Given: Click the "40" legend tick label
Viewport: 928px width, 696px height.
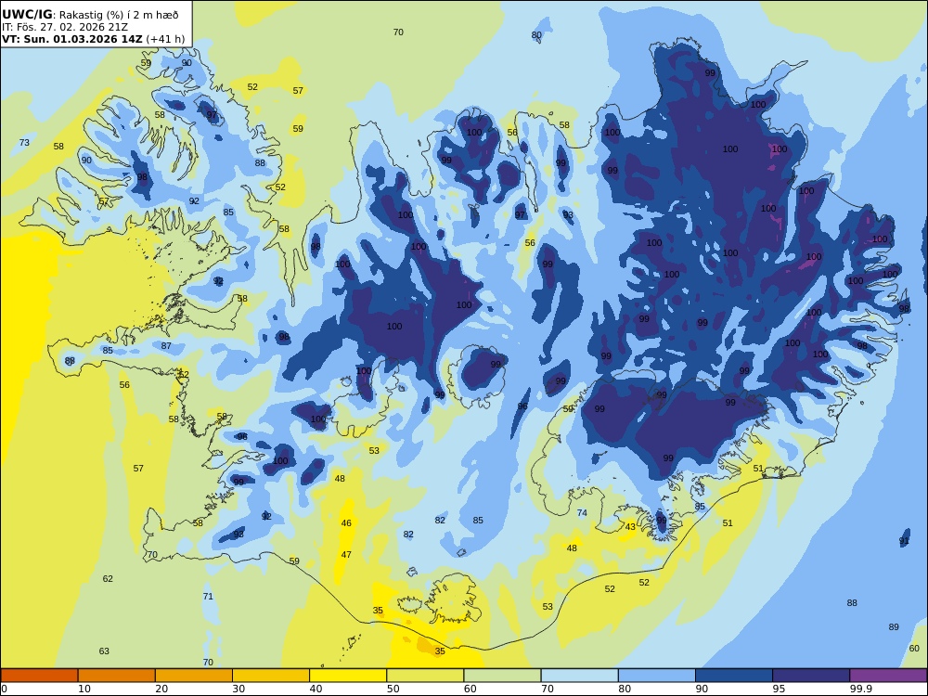Looking at the screenshot, I should tap(316, 689).
